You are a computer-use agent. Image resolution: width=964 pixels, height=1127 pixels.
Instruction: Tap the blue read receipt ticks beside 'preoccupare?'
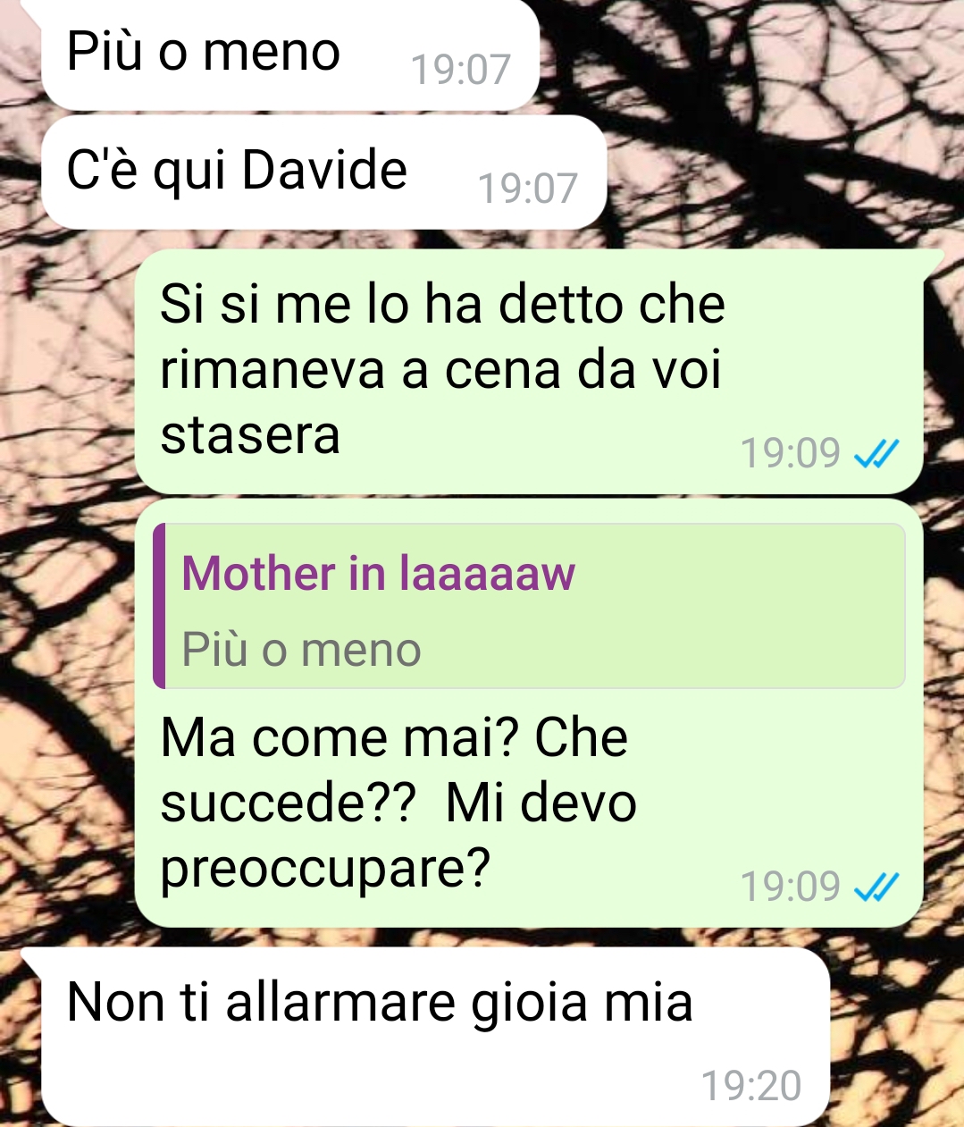(876, 887)
